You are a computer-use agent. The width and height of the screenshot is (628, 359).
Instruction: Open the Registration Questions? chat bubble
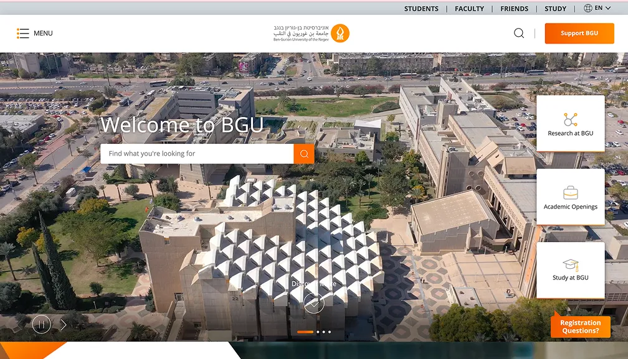(x=581, y=326)
